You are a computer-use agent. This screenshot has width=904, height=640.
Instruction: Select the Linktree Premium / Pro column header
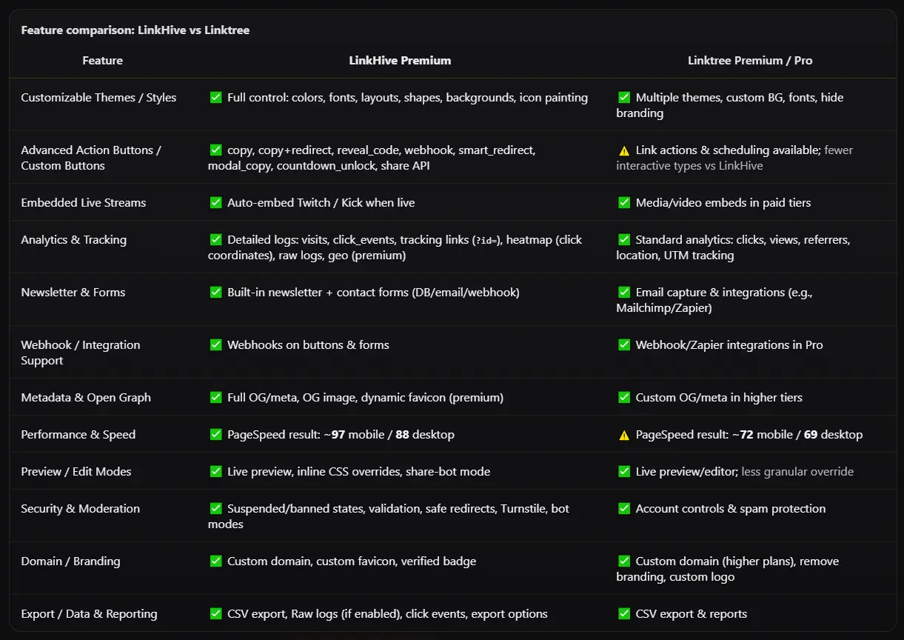[750, 60]
